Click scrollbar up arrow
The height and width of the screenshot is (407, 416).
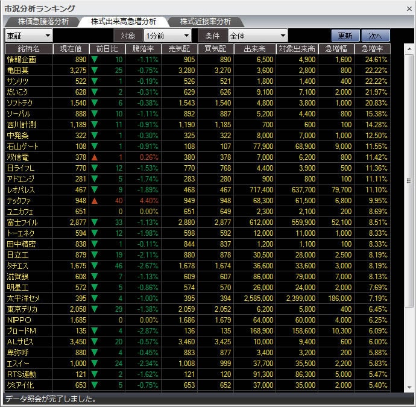coord(409,49)
